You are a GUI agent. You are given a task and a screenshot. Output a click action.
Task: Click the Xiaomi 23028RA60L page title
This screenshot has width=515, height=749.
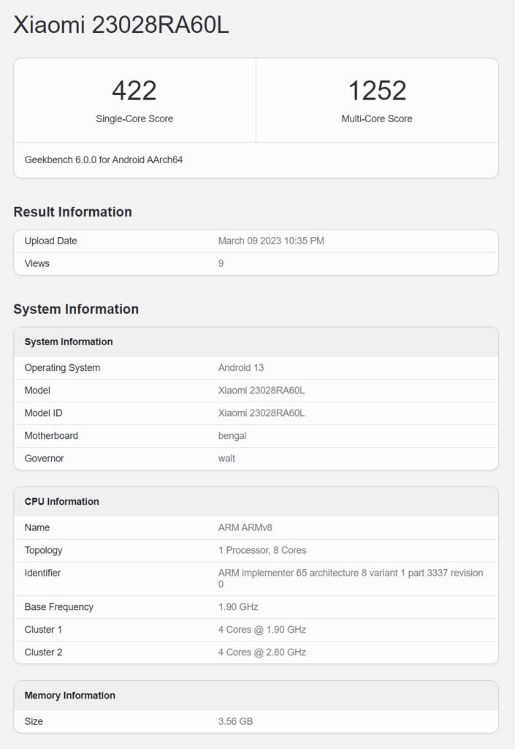(x=121, y=25)
